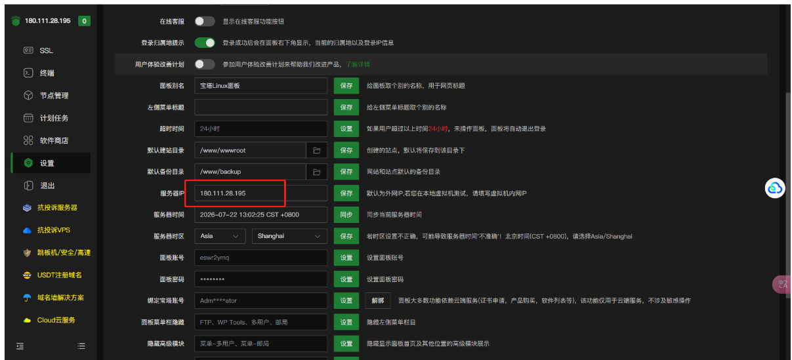Browse folder for 默认建站目录
Screen dimensions: 792x360
(316, 150)
